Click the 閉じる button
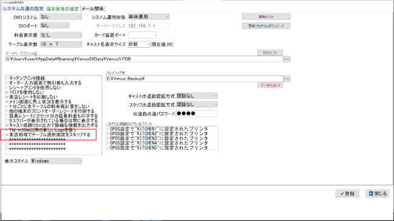This screenshot has width=394, height=221. point(378,193)
